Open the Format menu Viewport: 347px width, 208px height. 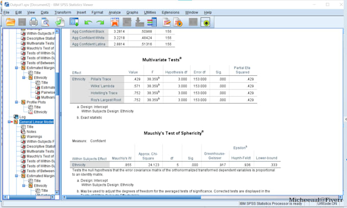click(x=97, y=12)
